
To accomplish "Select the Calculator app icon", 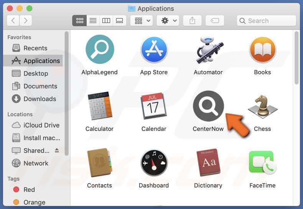I will (x=100, y=106).
